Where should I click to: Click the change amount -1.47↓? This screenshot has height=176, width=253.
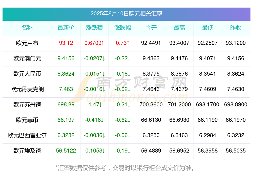point(94,104)
